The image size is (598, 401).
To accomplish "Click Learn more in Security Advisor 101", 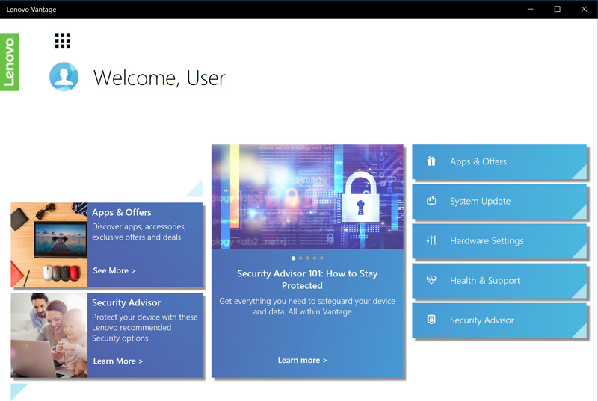I will pyautogui.click(x=302, y=360).
